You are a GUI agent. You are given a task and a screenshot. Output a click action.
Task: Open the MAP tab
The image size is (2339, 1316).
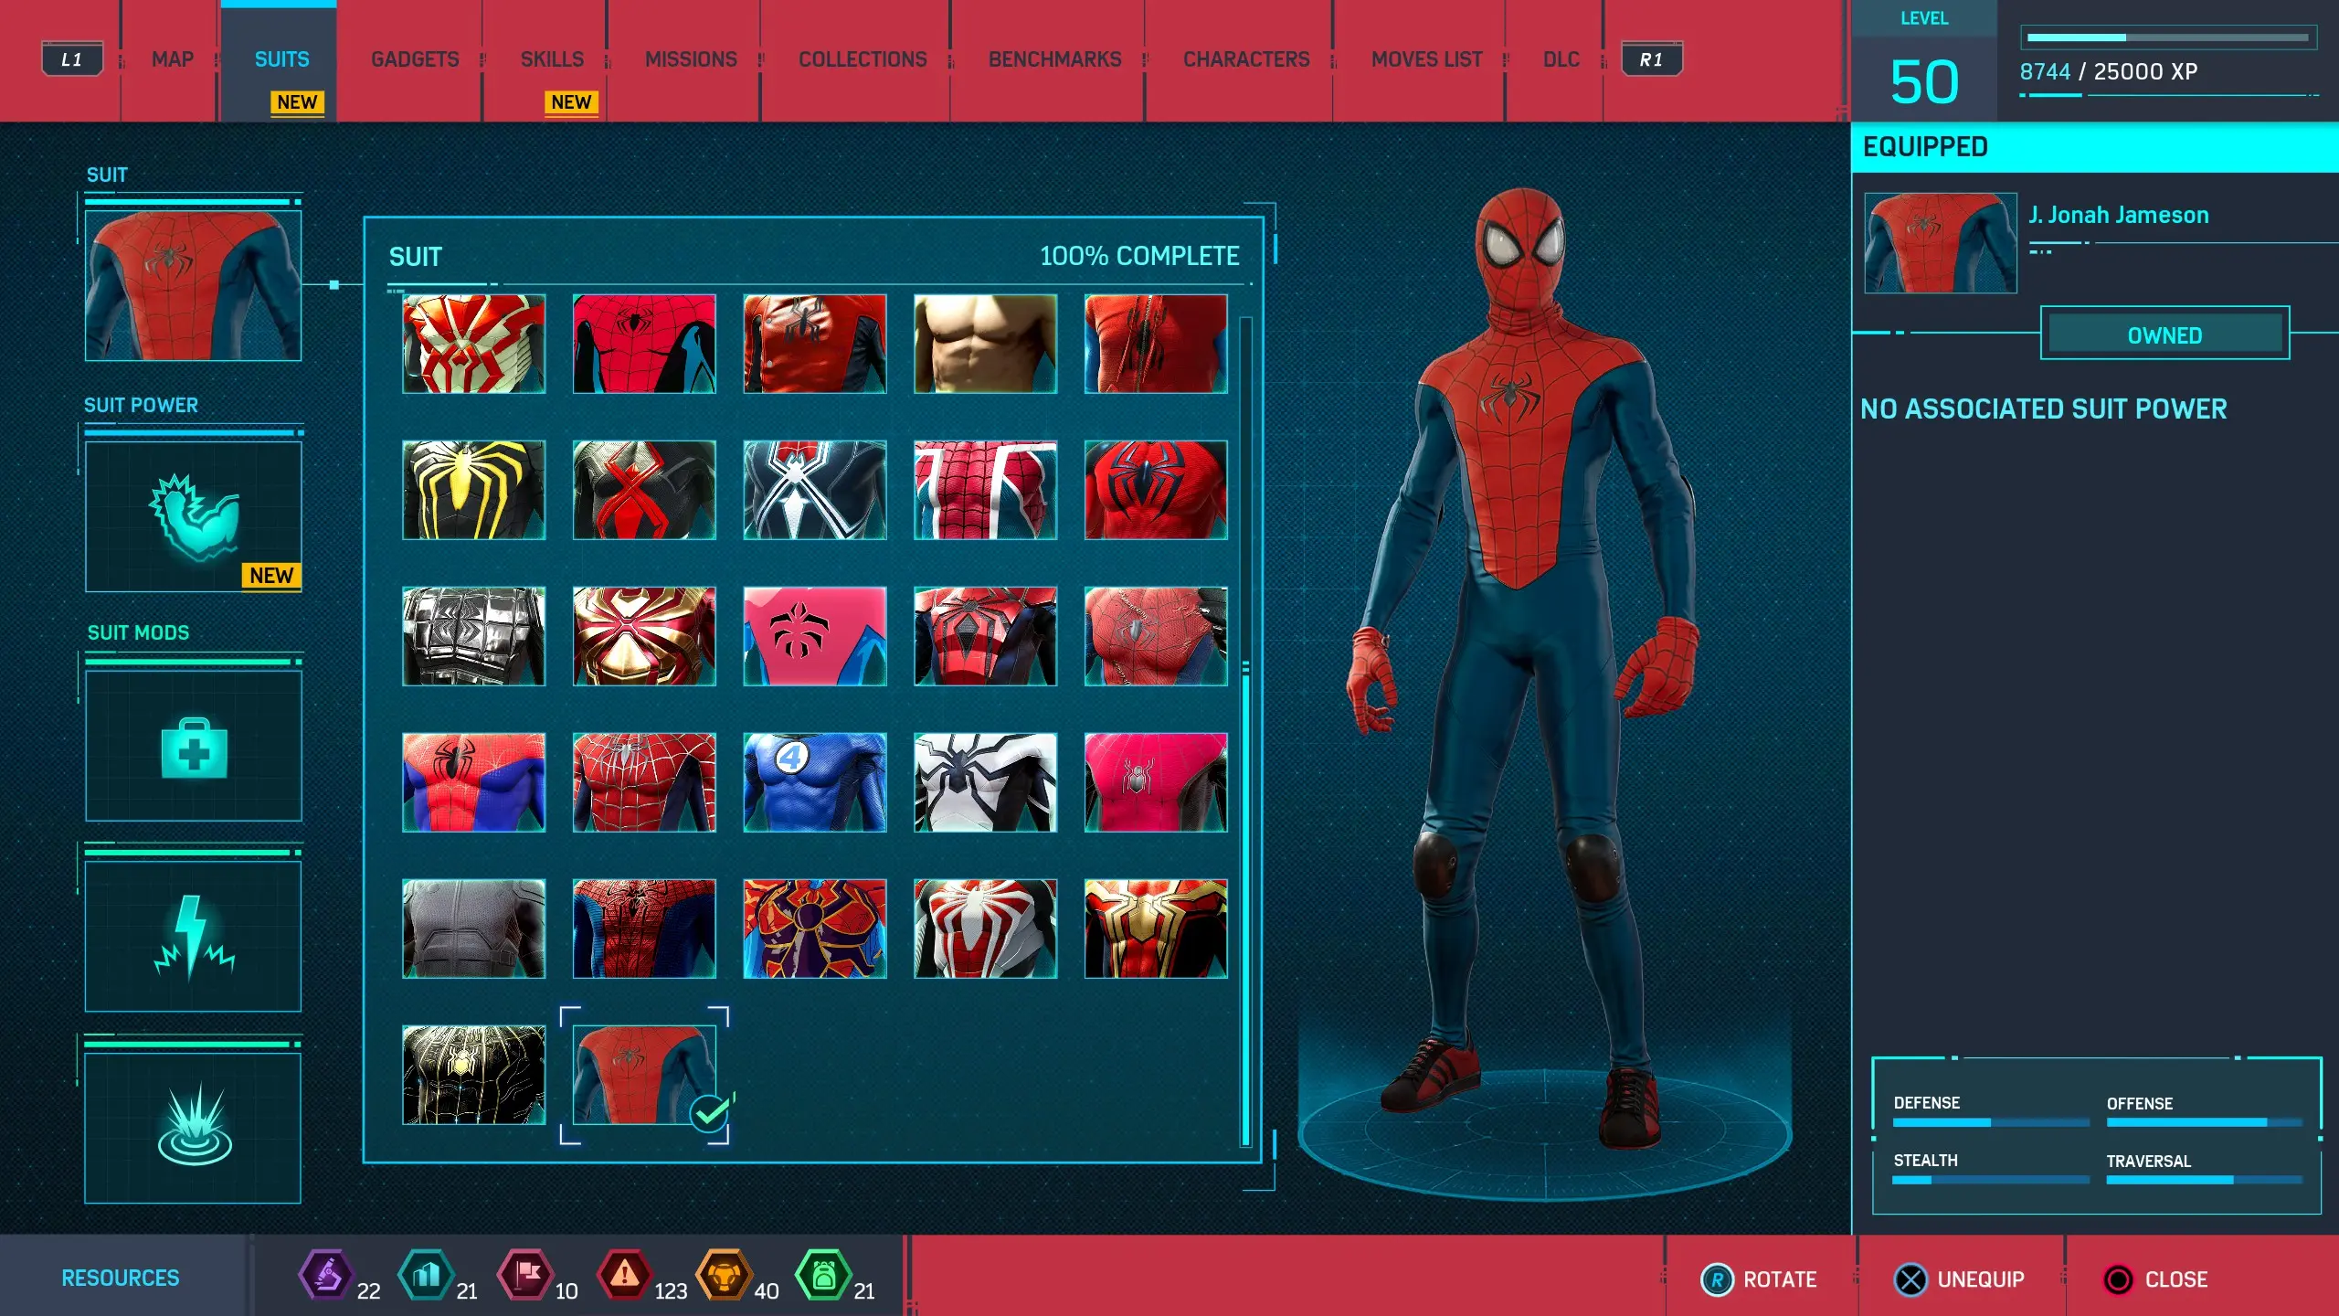[172, 59]
